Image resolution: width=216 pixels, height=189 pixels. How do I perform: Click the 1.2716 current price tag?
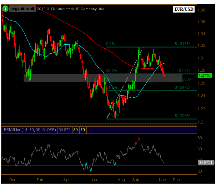point(205,75)
